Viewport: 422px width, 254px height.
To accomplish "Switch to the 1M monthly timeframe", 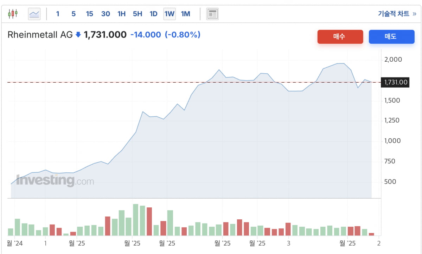I will click(x=185, y=14).
